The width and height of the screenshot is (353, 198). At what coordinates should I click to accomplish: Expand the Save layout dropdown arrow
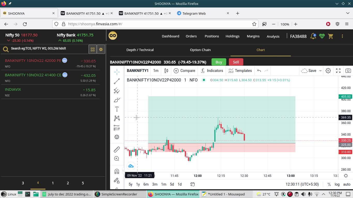(x=320, y=71)
